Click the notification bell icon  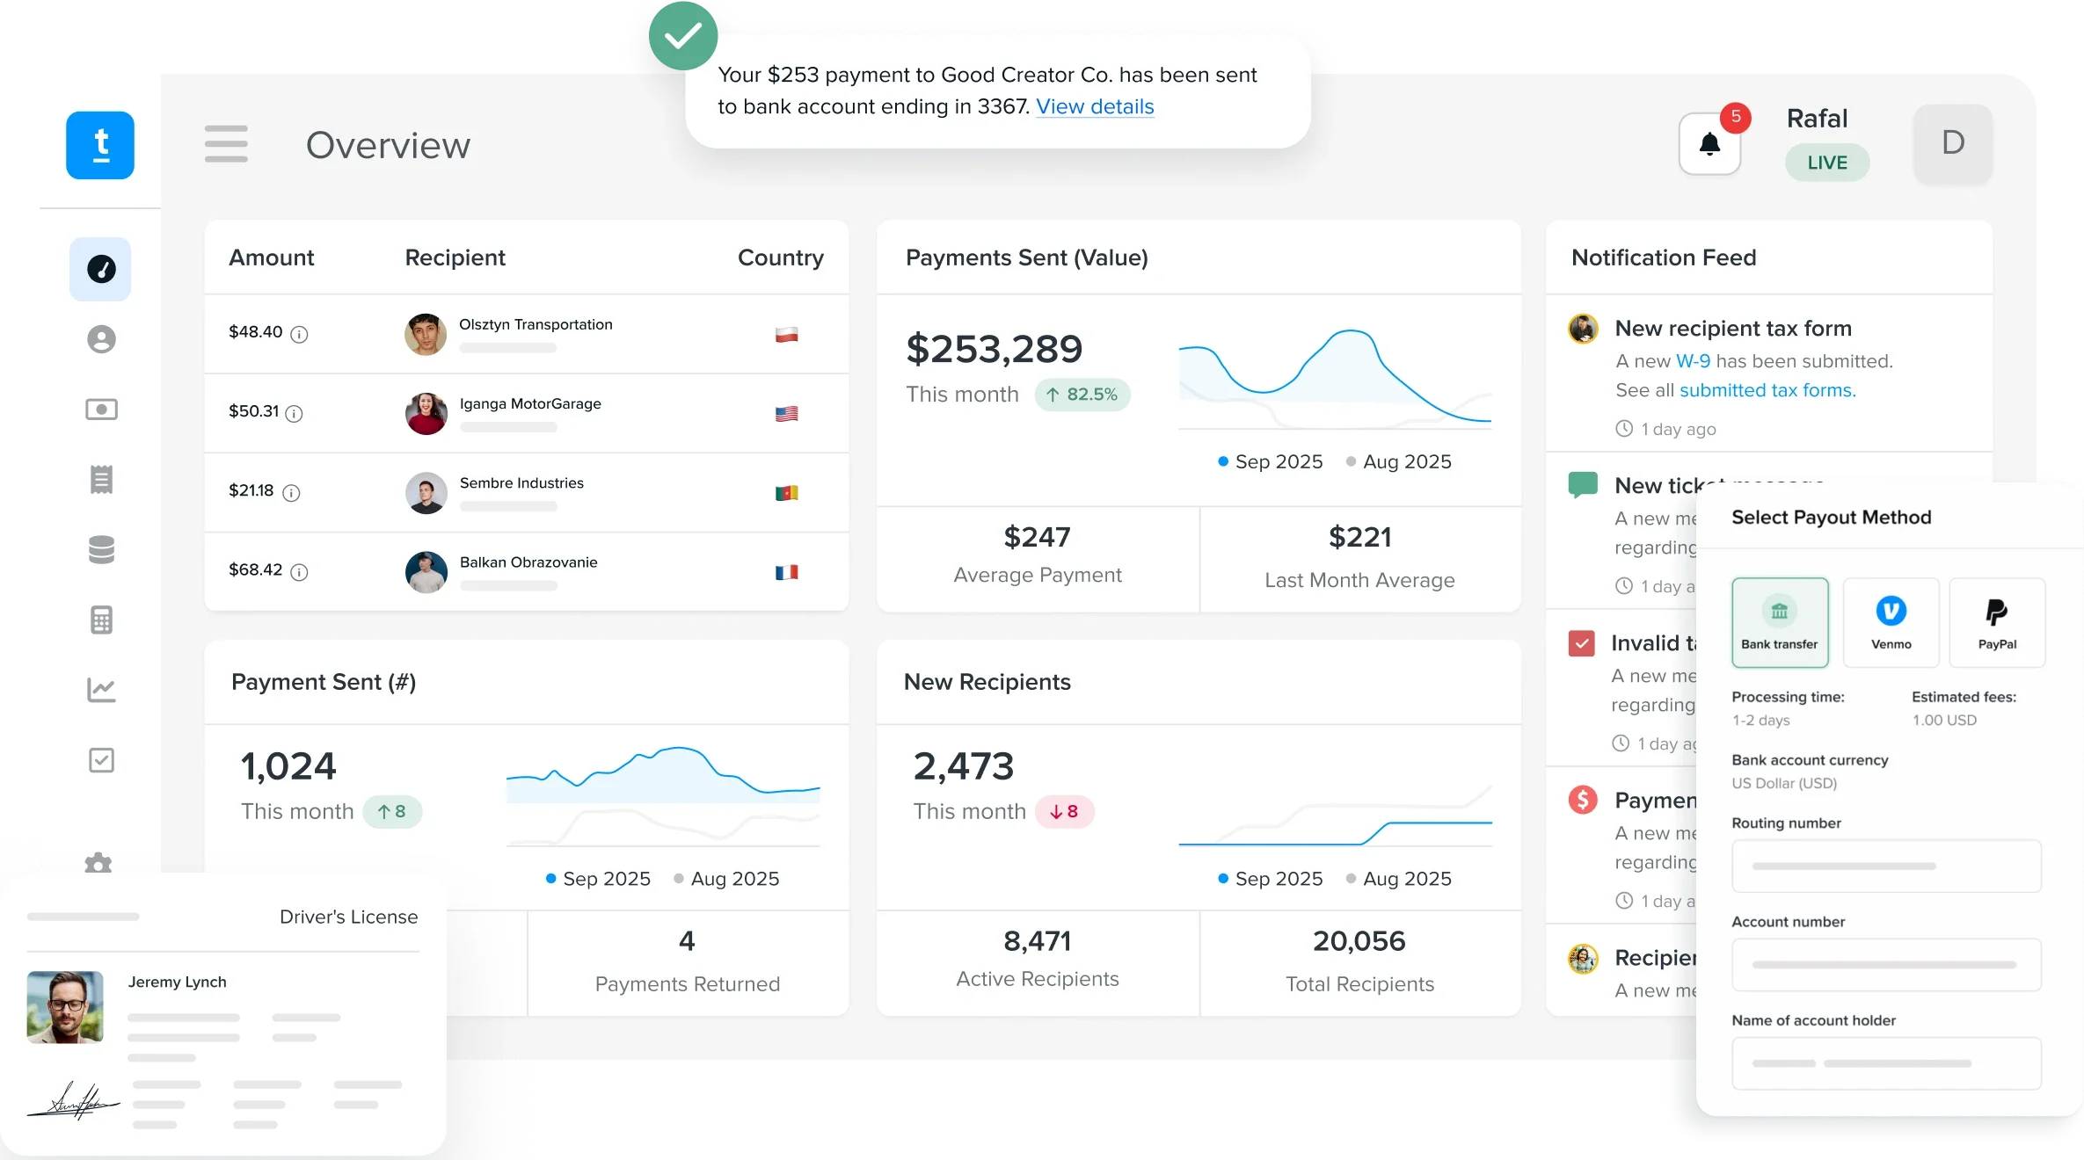[1709, 144]
